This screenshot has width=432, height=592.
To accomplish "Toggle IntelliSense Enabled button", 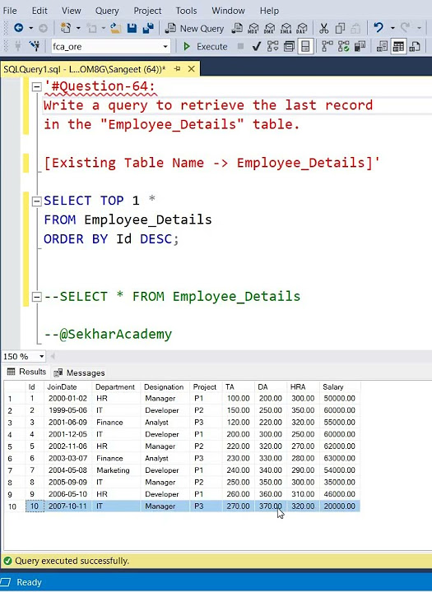I will click(x=305, y=46).
